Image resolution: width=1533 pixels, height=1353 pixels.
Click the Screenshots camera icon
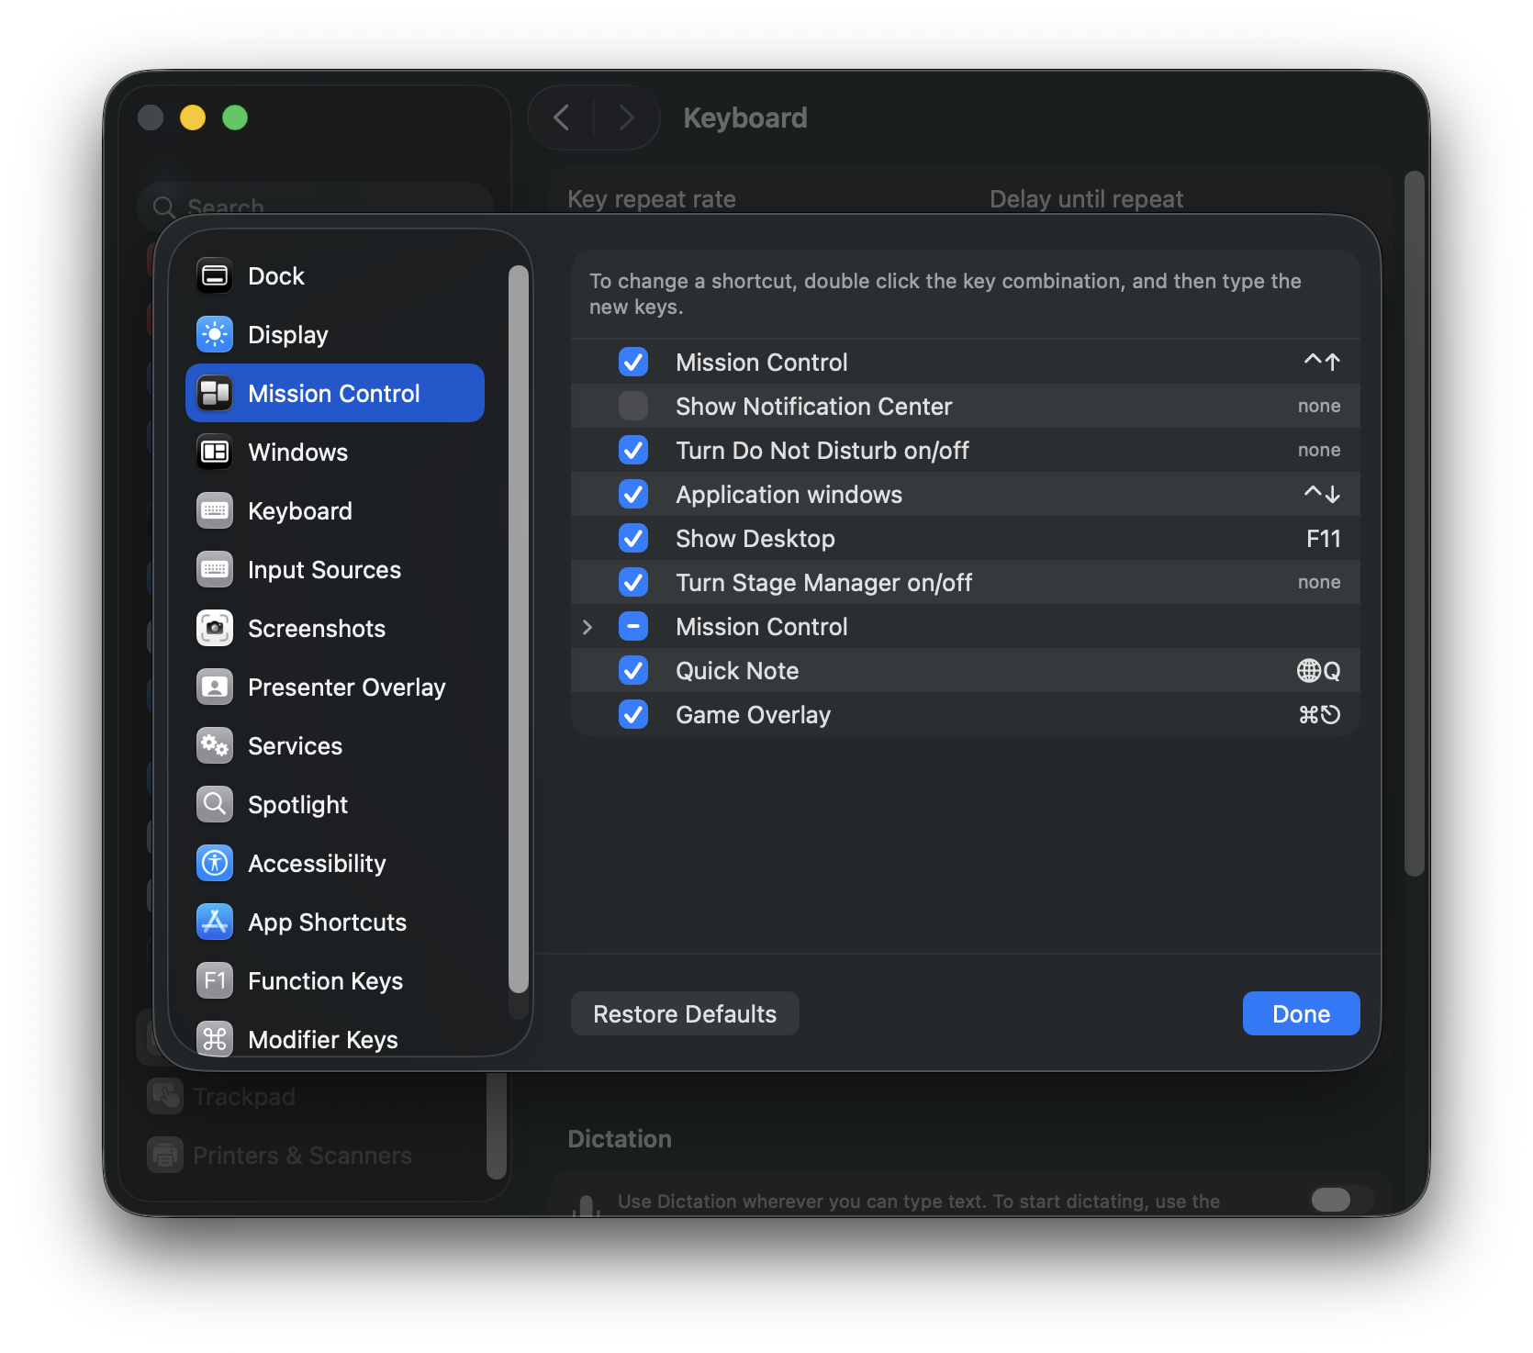pos(215,629)
